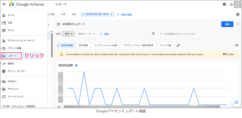Viewport: 242px width, 118px height.
Task: Toggle the 表示回数 metric chip
Action: click(x=83, y=45)
